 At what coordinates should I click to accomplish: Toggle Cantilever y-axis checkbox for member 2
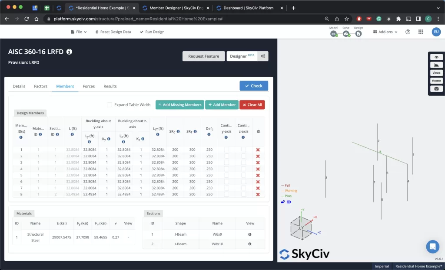(x=226, y=156)
